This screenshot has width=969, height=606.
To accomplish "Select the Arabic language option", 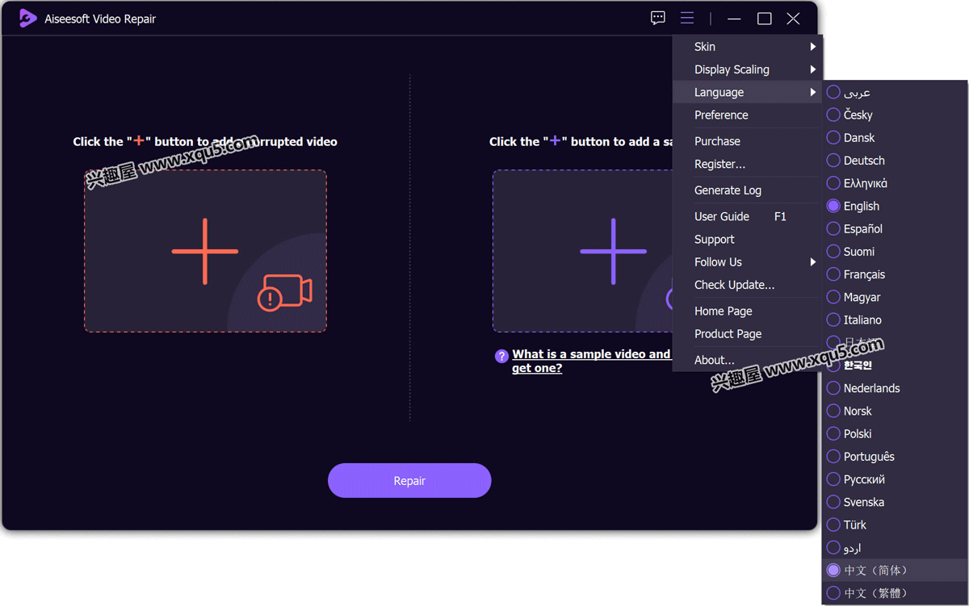I will pos(895,92).
